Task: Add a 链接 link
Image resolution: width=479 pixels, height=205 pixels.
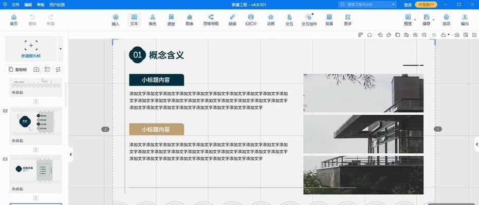Action: 232,20
